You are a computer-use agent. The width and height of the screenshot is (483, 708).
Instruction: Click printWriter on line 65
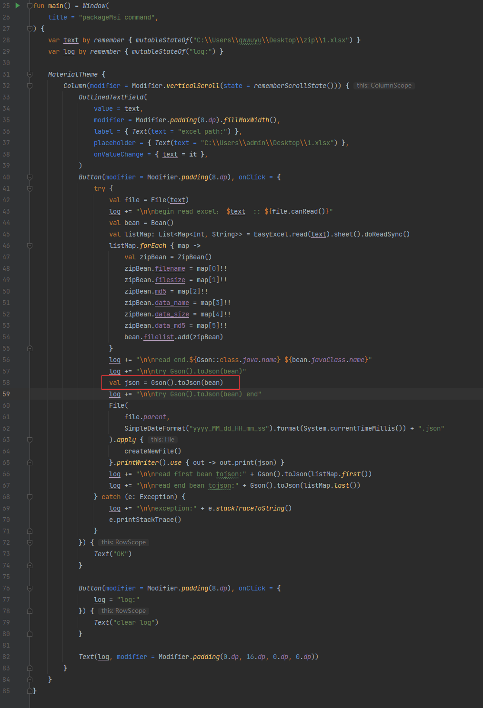tap(138, 462)
